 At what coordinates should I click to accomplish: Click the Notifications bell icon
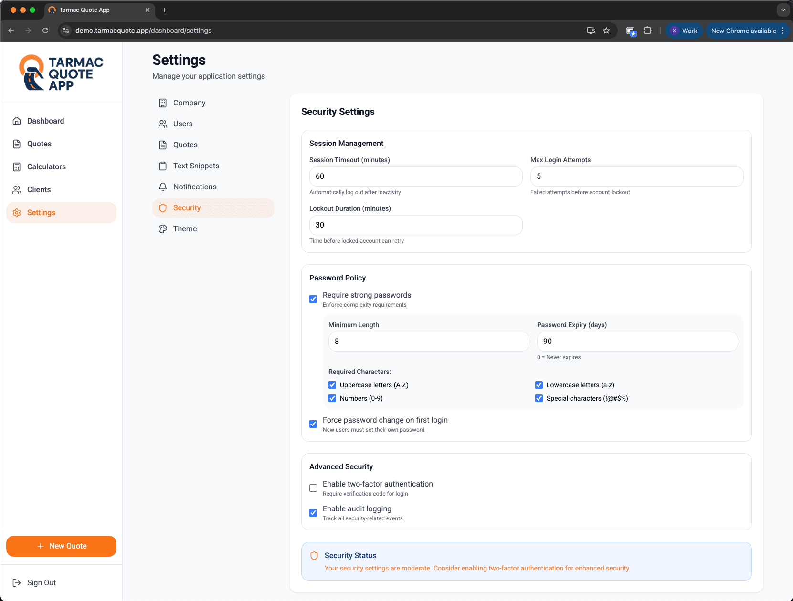coord(163,187)
